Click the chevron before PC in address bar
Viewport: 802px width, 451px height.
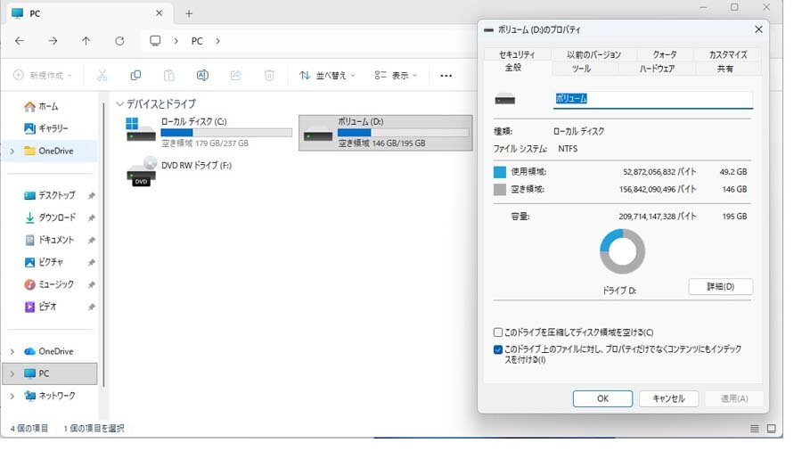(x=176, y=41)
